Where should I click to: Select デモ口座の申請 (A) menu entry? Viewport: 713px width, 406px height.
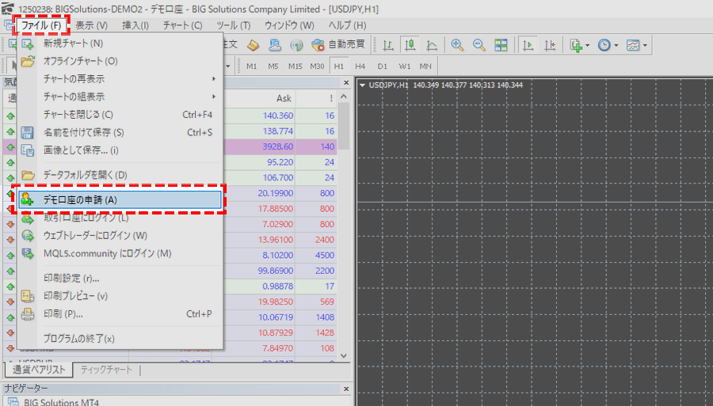point(120,199)
